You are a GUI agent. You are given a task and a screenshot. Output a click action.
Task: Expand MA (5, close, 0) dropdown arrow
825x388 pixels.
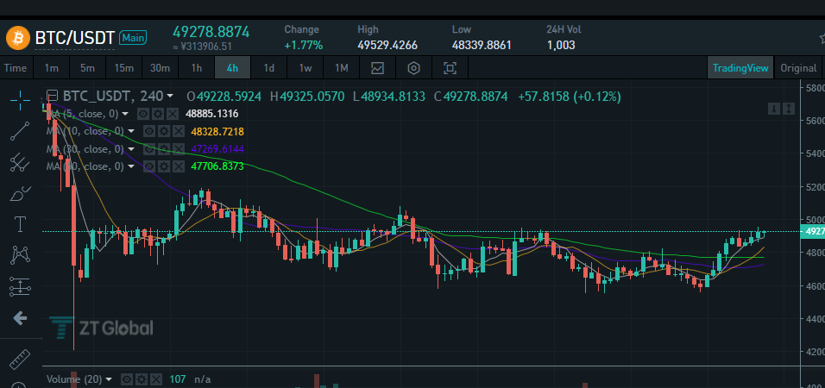click(x=125, y=114)
